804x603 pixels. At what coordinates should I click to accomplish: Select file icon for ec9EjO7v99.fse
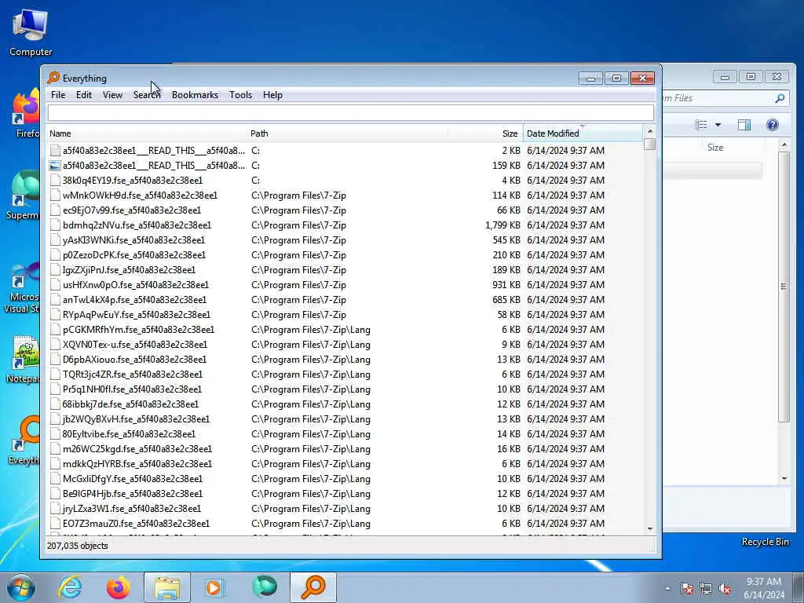tap(55, 210)
